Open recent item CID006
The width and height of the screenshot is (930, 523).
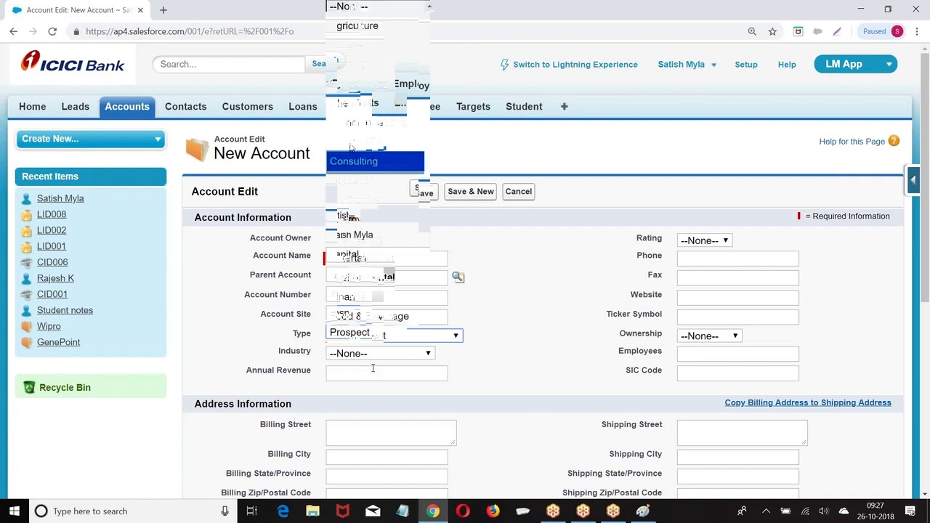click(52, 262)
